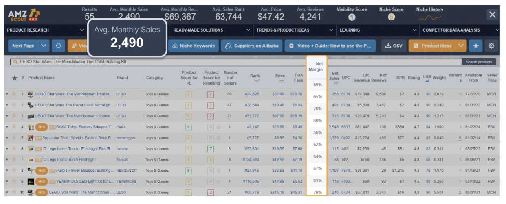The width and height of the screenshot is (506, 204).
Task: Expand the BAKA Tulips row 4 triangle
Action: [7, 127]
